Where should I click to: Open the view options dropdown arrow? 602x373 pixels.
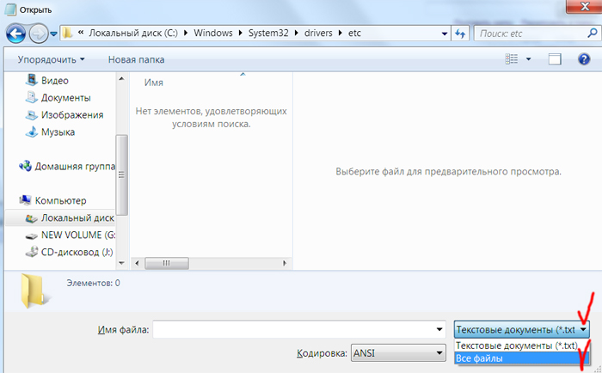[528, 59]
